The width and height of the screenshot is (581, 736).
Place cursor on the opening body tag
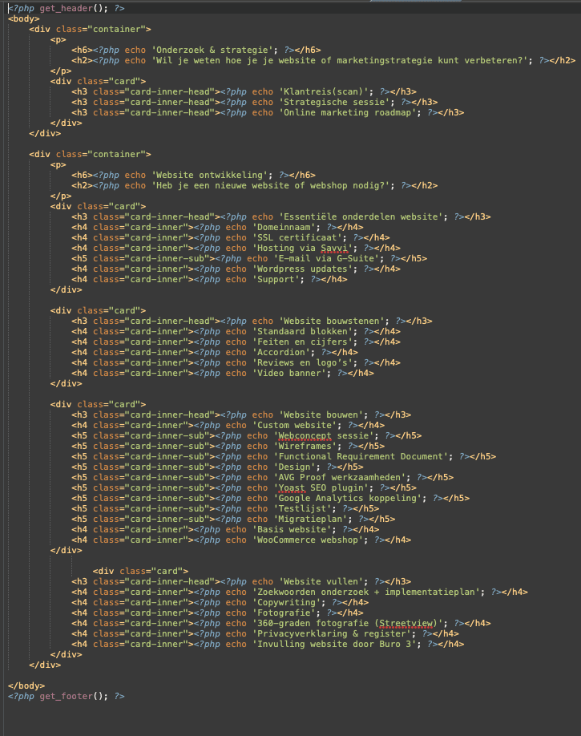coord(23,18)
